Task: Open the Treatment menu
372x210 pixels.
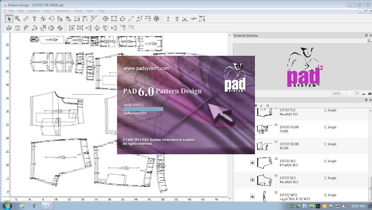Action: [62, 11]
